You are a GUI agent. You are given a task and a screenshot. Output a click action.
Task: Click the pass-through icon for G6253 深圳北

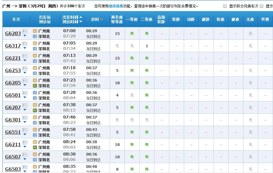coord(35,73)
